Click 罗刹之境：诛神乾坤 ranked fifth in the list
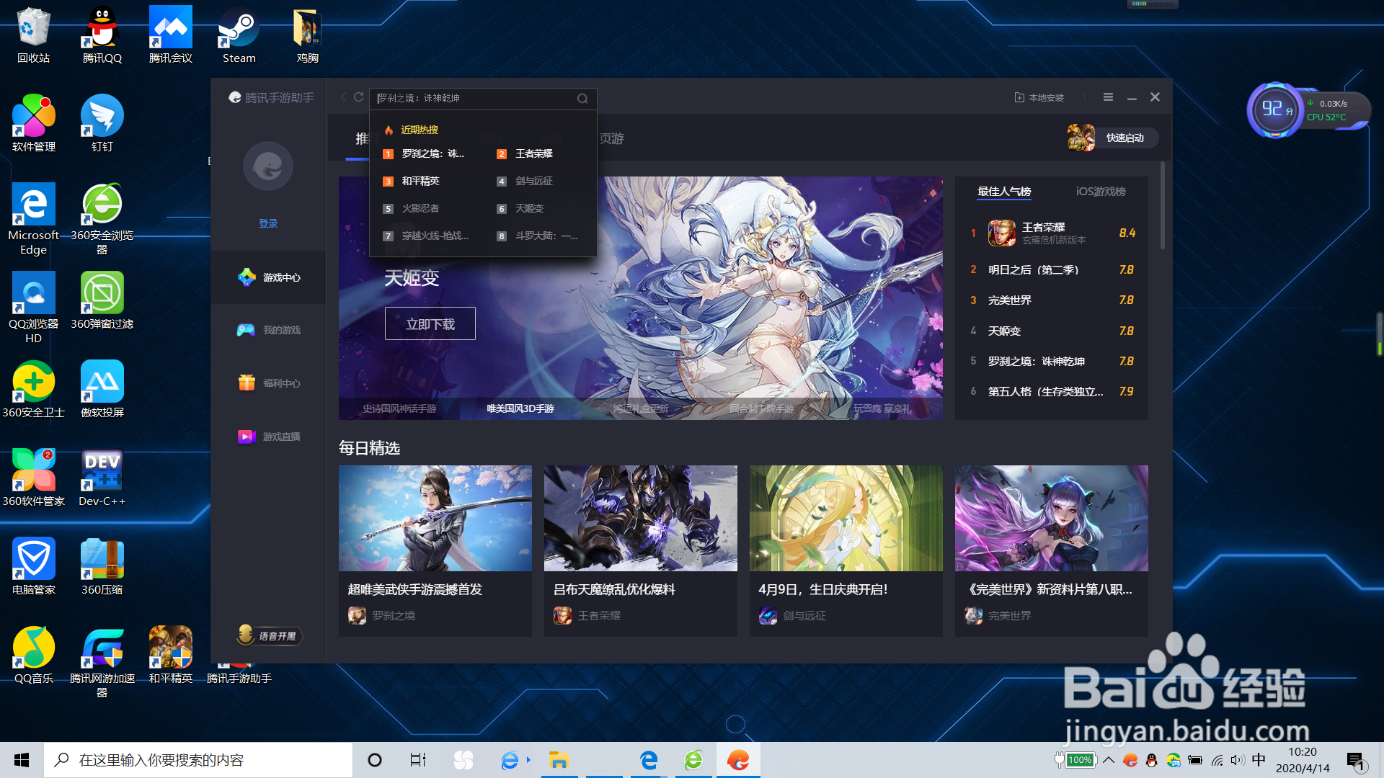The width and height of the screenshot is (1384, 778). tap(1052, 361)
